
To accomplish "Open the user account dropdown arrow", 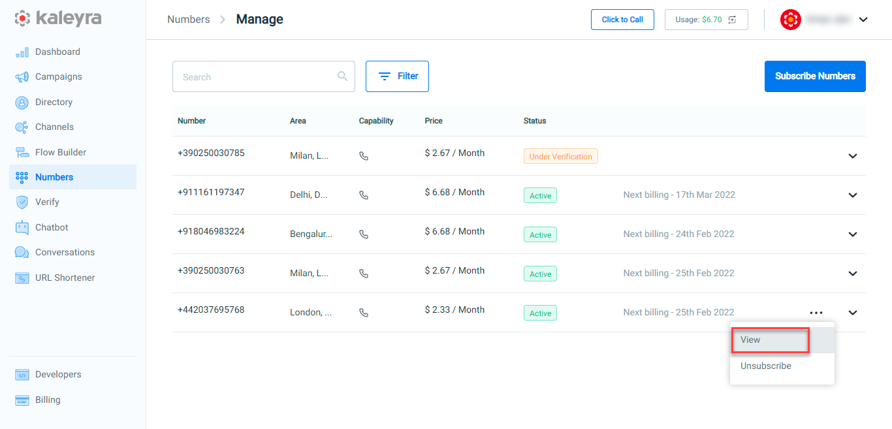I will click(863, 20).
